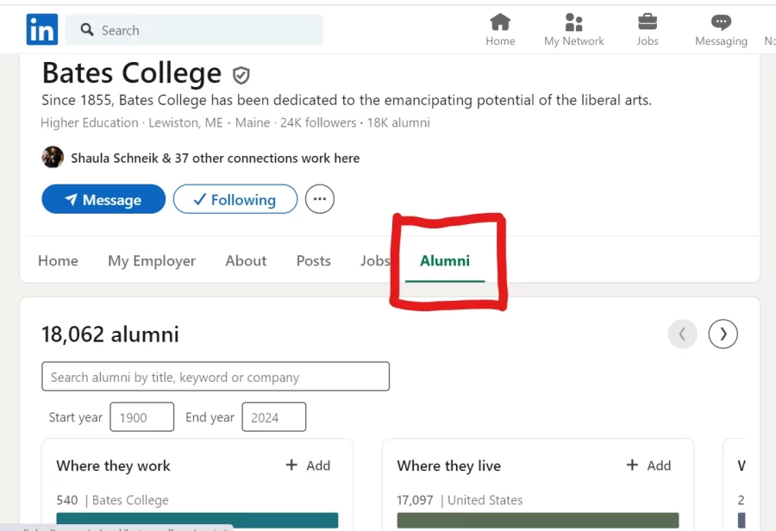Viewport: 776px width, 531px height.
Task: Click the Start year field
Action: coord(141,417)
